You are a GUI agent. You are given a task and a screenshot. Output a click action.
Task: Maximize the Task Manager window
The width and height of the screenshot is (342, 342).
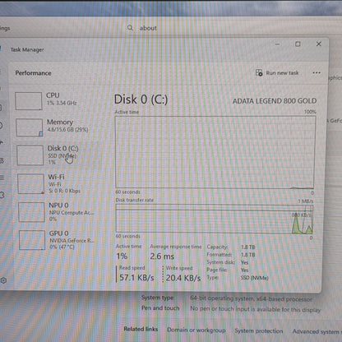(x=298, y=44)
